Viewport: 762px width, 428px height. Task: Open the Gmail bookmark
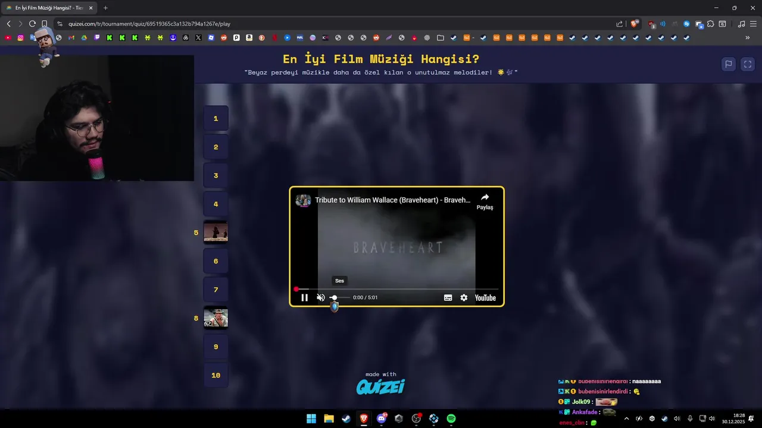pos(71,37)
